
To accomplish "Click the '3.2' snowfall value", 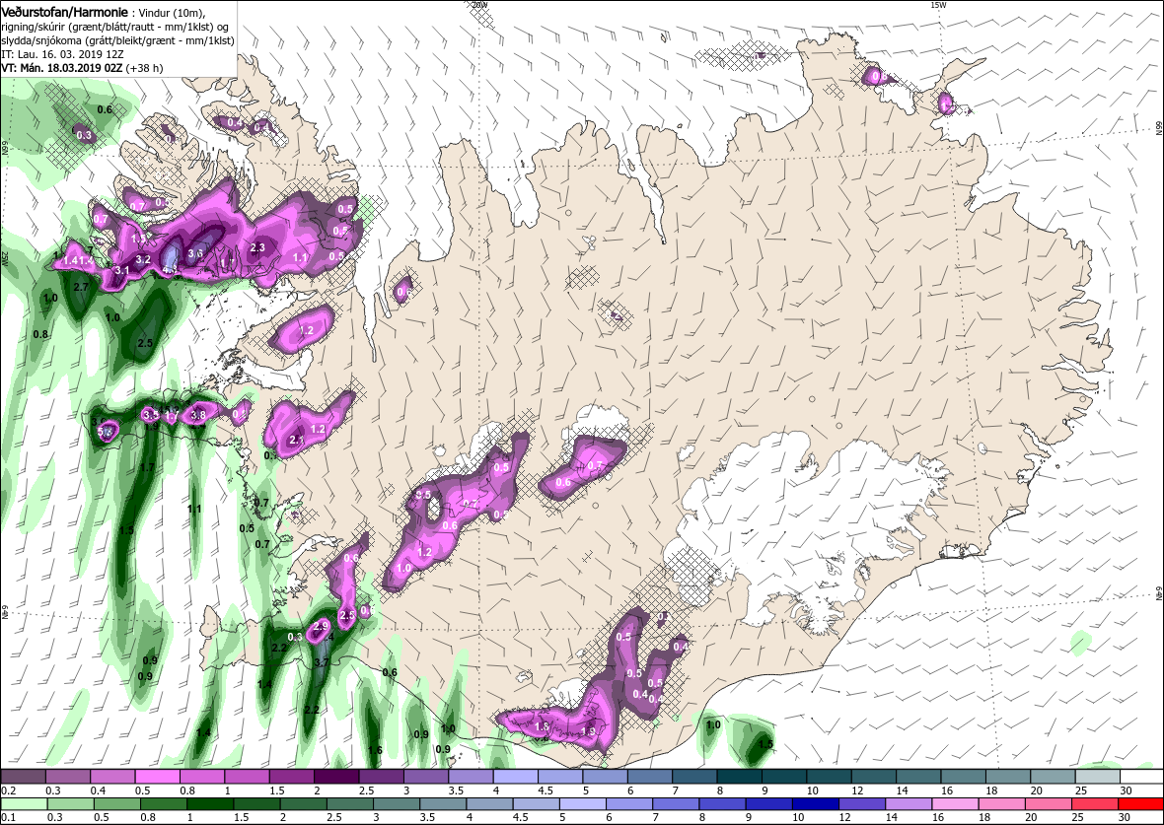I will coord(144,259).
